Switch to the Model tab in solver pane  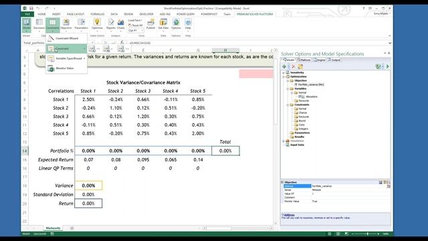point(288,60)
